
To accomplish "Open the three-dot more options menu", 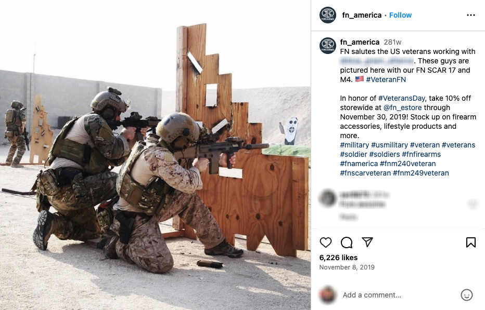I will click(471, 15).
